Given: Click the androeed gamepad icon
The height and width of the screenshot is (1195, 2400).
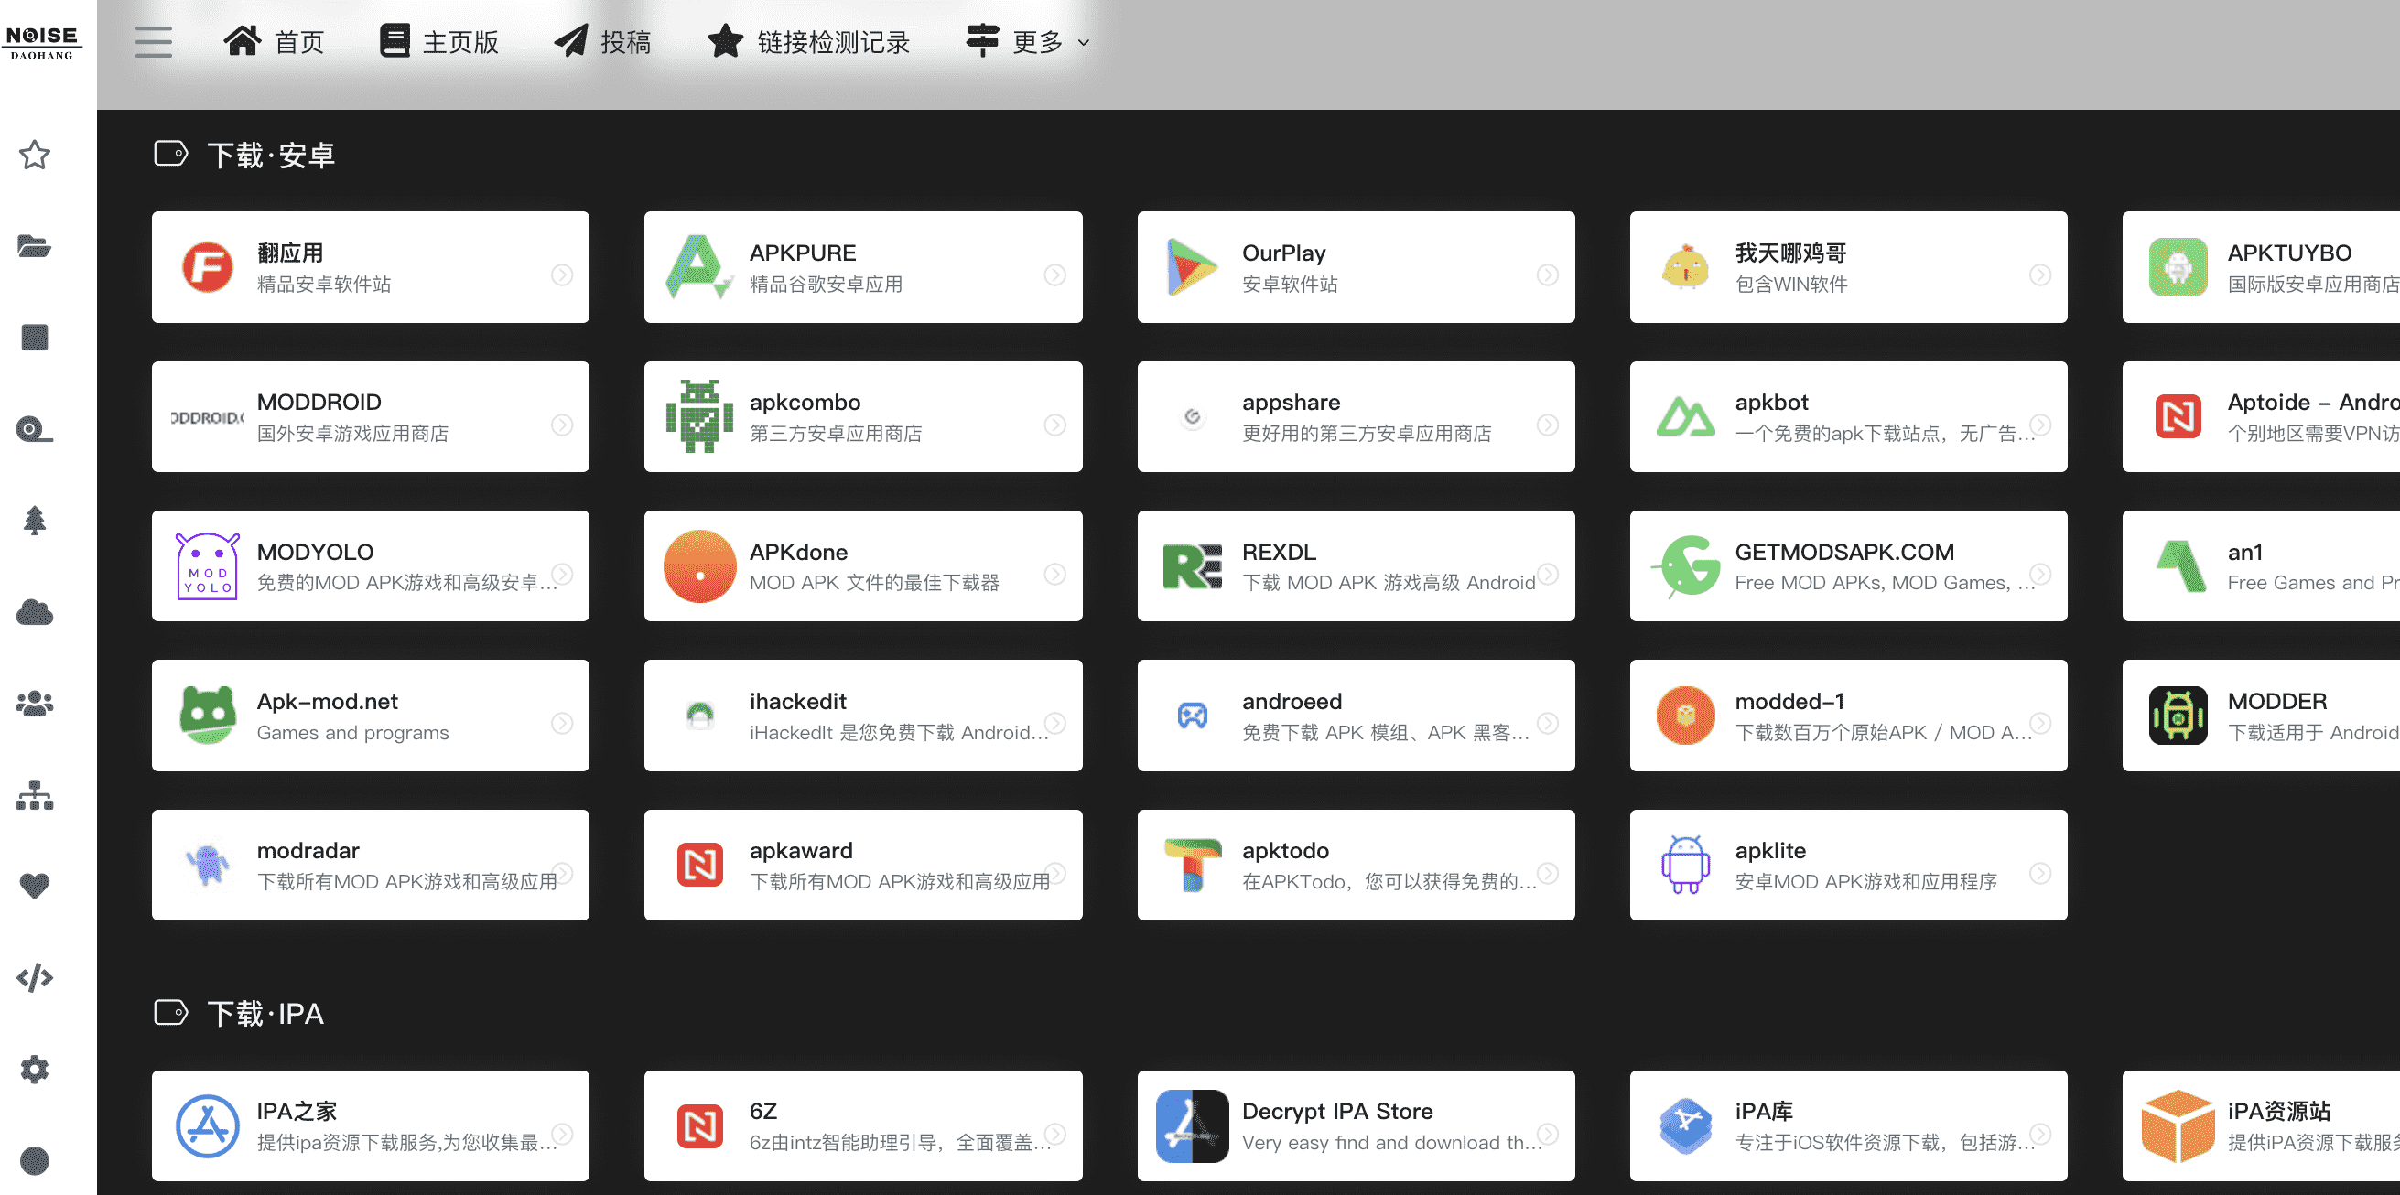Looking at the screenshot, I should 1192,716.
